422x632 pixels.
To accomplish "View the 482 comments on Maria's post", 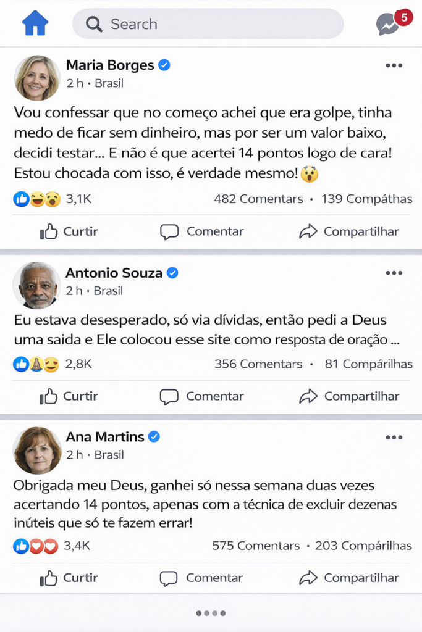I will point(258,199).
